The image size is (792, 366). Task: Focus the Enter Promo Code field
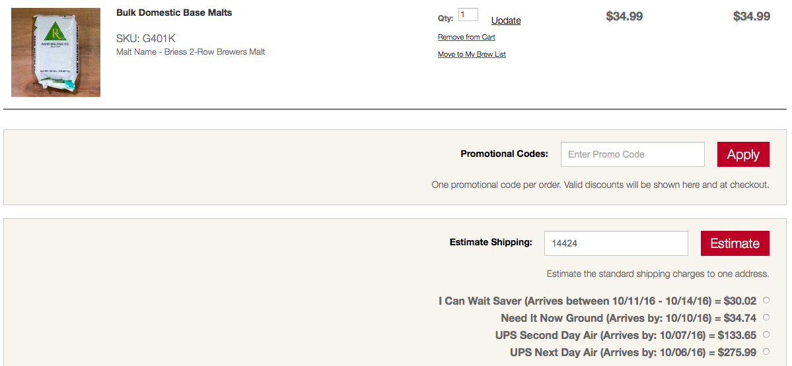click(x=632, y=154)
